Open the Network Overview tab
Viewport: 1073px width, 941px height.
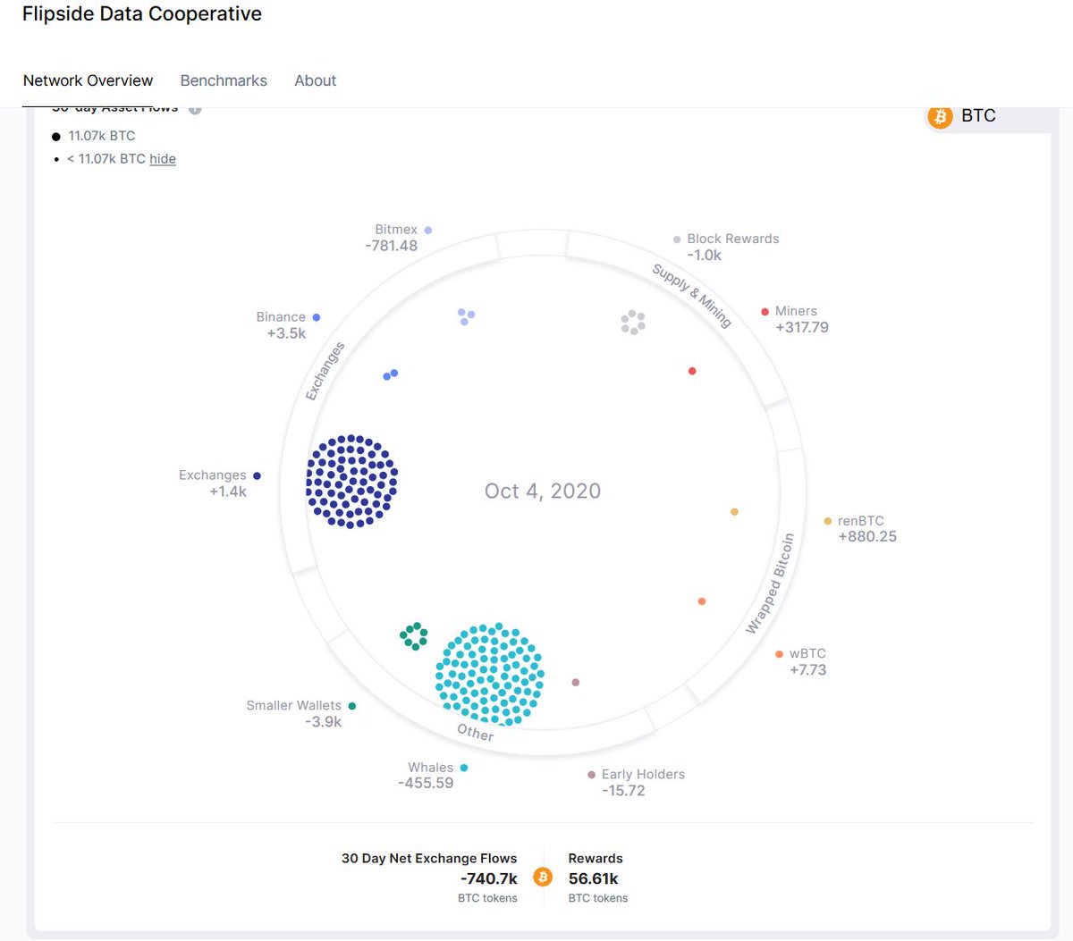[88, 80]
